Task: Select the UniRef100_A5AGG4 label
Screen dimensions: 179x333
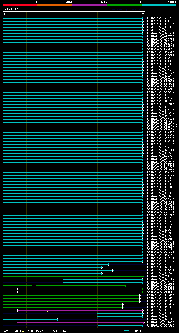Action: tap(161, 209)
